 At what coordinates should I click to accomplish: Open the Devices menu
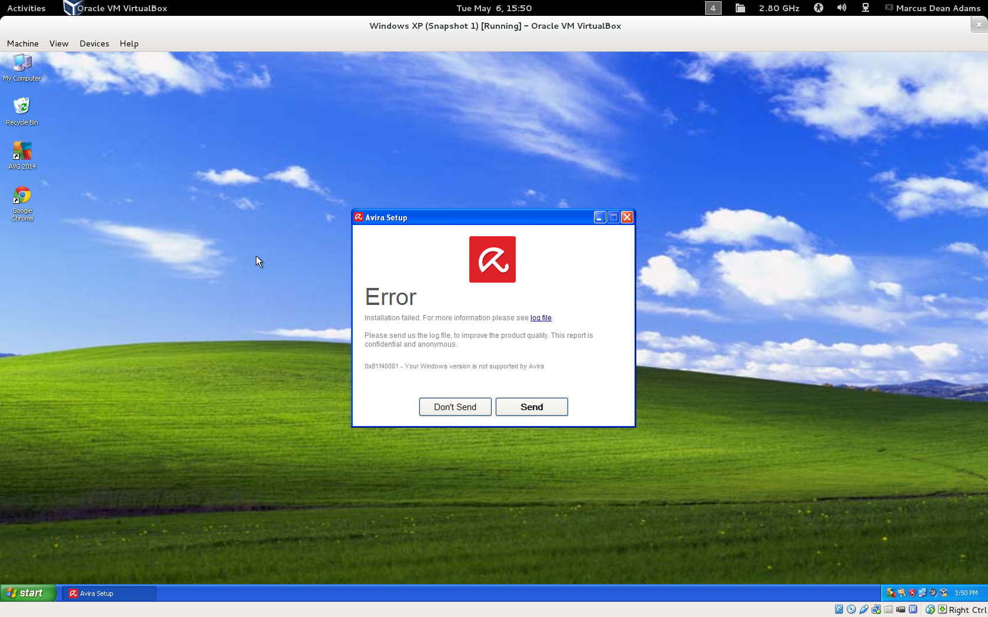click(x=95, y=43)
